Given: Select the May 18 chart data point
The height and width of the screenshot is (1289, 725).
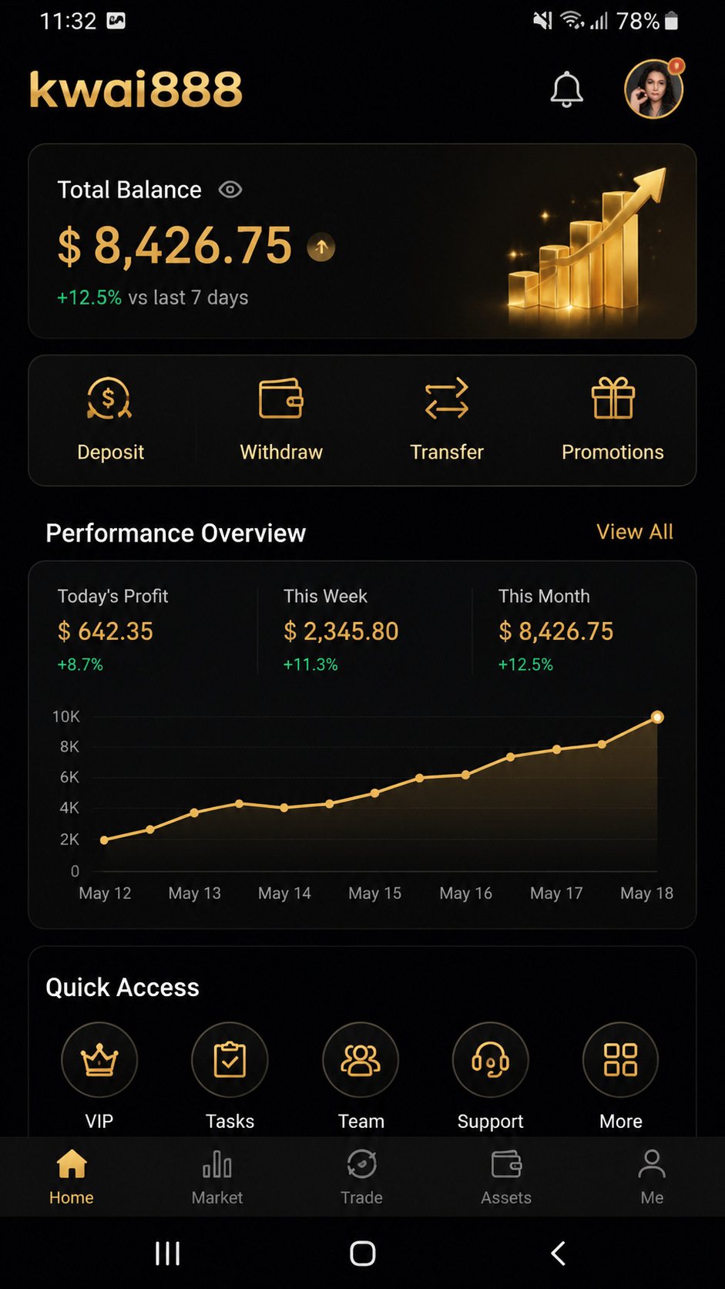Looking at the screenshot, I should click(x=657, y=717).
